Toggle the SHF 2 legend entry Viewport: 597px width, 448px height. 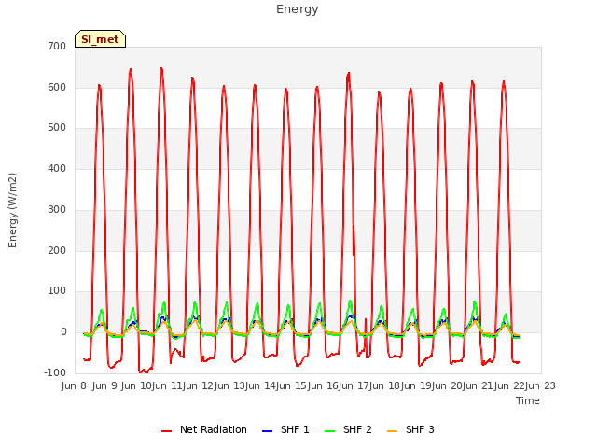348,429
